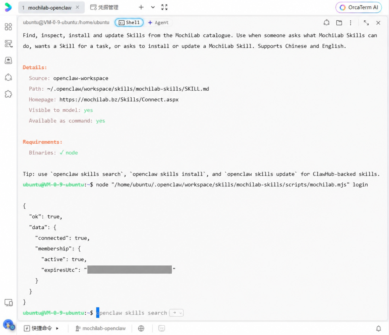The image size is (389, 335).
Task: Expand the quick commands 快捷命令 menu
Action: 41,328
